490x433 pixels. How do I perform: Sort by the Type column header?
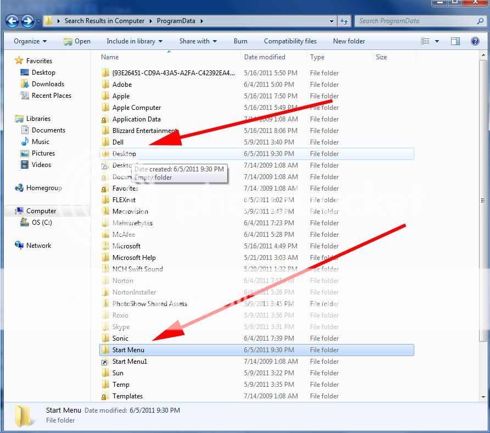point(339,57)
